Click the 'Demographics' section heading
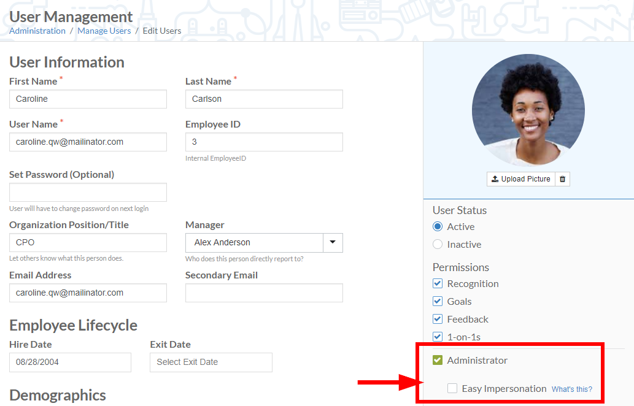Screen dimensions: 634x406 coord(58,396)
